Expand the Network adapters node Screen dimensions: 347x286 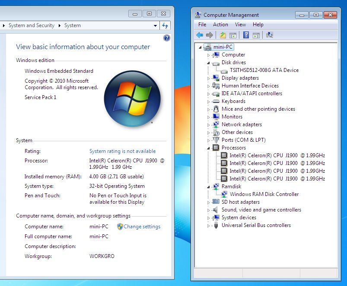pyautogui.click(x=208, y=125)
